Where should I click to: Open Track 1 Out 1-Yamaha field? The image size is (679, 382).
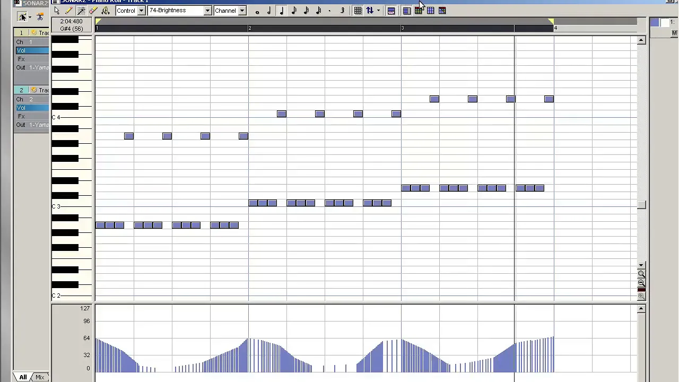tap(32, 67)
